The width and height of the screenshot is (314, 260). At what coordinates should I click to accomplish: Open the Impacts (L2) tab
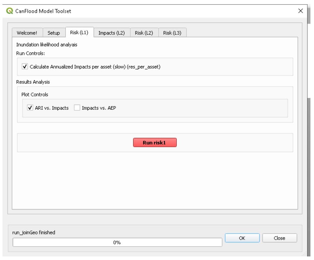pos(112,33)
